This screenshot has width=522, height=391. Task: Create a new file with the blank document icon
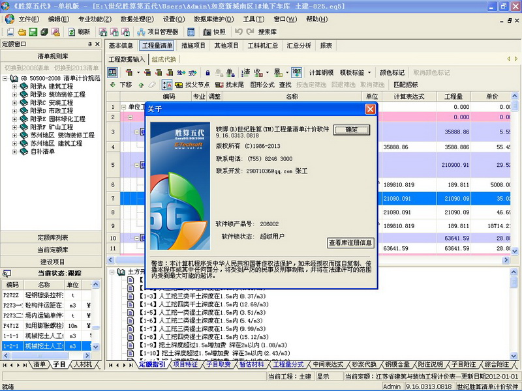point(10,32)
